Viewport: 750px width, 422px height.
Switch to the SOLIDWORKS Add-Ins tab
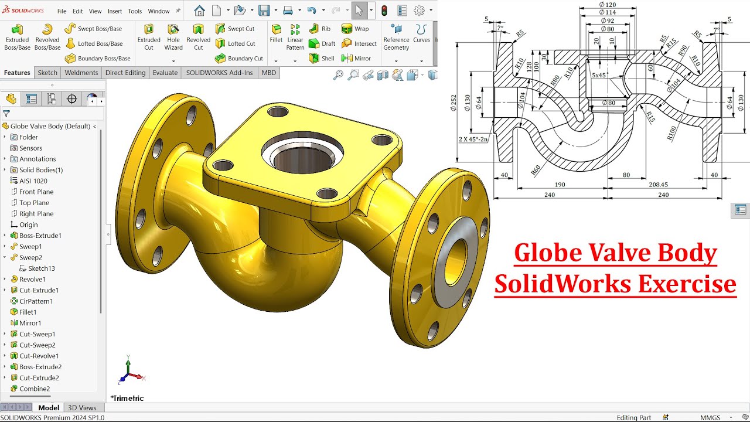pyautogui.click(x=220, y=73)
